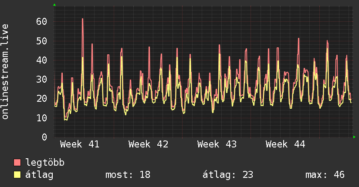Click the onlinestream.live vertical axis title
Viewport: 359px width, 187px height.
[5, 72]
